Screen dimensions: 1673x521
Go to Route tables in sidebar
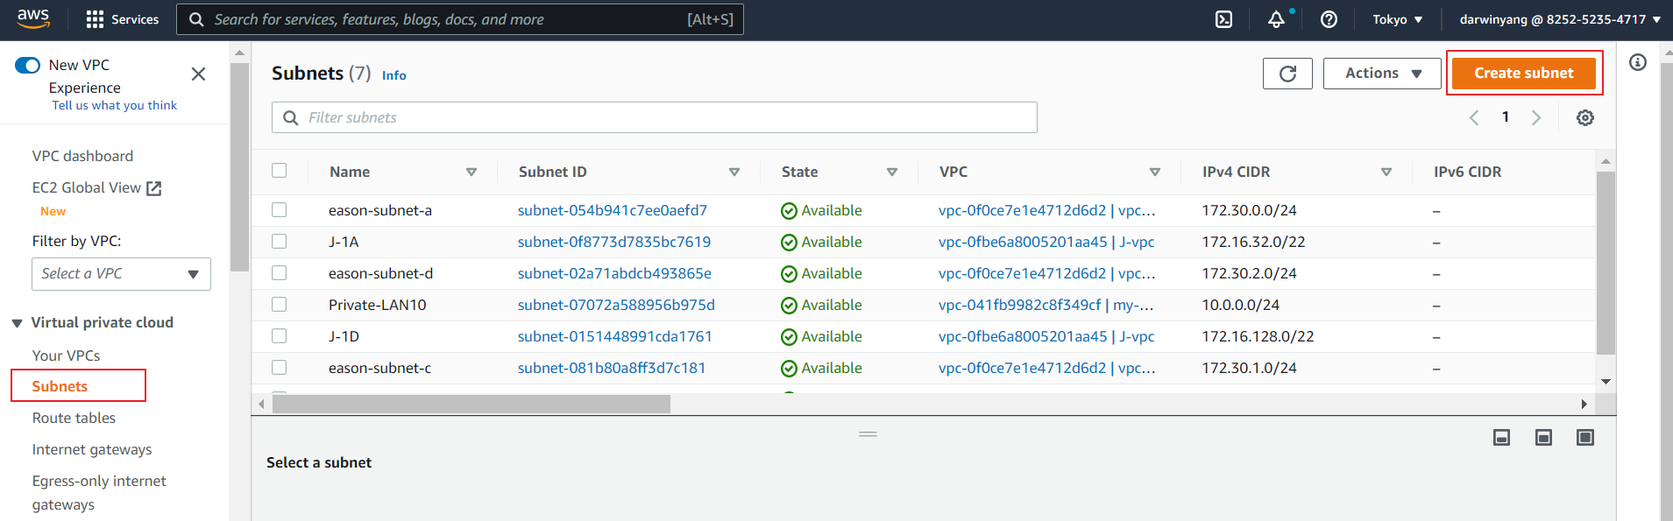74,419
